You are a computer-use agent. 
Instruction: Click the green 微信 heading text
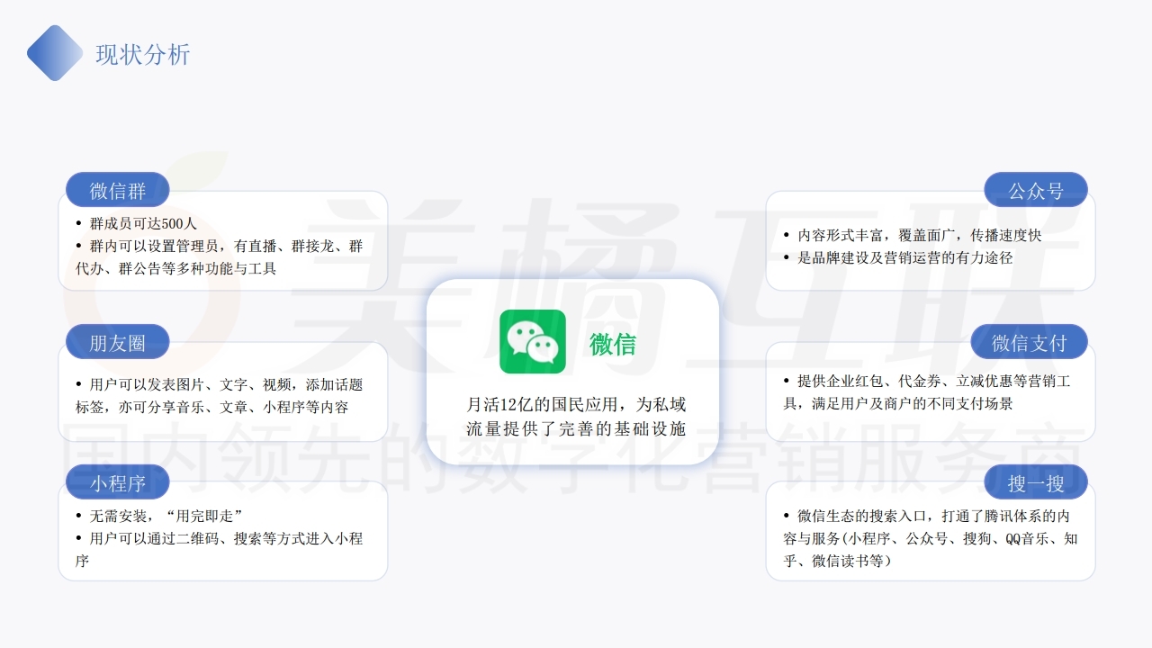pyautogui.click(x=613, y=343)
